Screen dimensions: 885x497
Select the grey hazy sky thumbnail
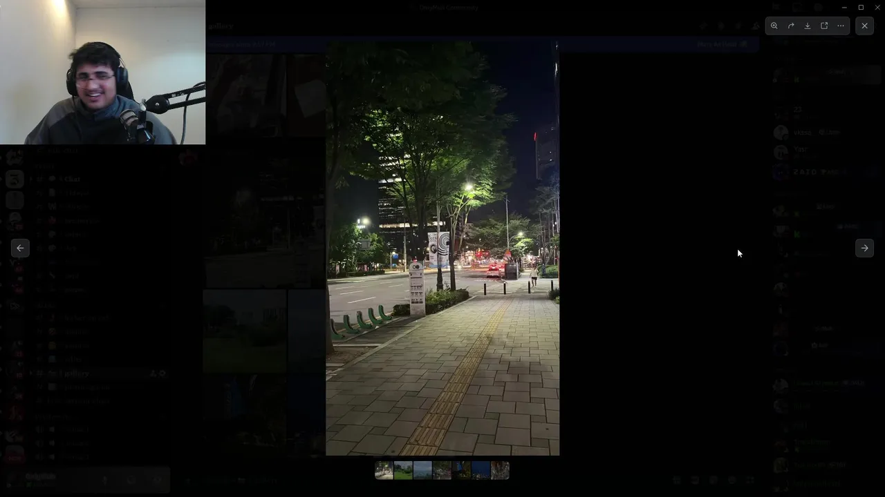tap(422, 470)
